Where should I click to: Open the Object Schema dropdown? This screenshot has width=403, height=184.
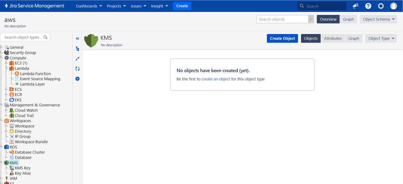(x=379, y=19)
